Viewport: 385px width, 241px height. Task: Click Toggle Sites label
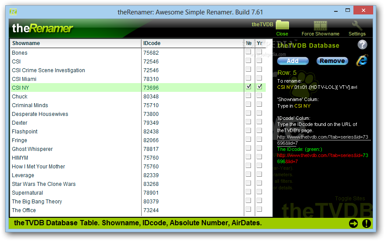coord(350,199)
